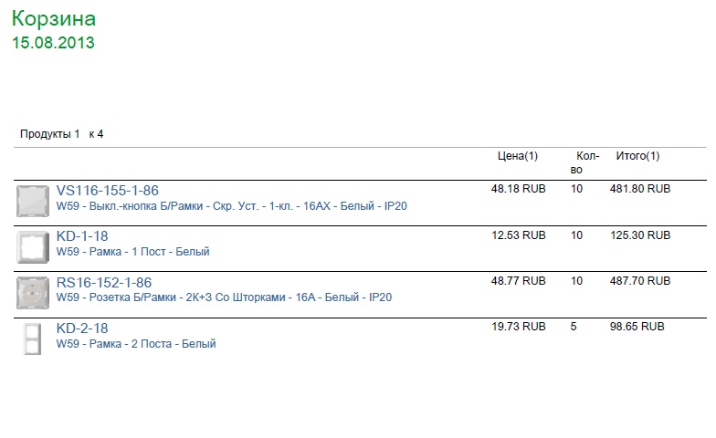Click the 481.80 RUB total amount

(640, 189)
